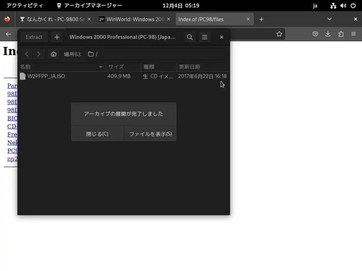Select the W2PFPP_JA.ISO file row
This screenshot has height=271, width=362.
(124, 76)
